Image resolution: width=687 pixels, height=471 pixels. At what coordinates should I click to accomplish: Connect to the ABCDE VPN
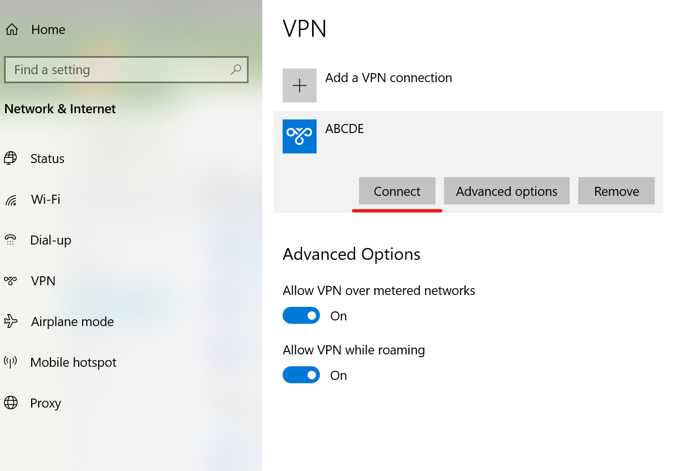[x=397, y=191]
